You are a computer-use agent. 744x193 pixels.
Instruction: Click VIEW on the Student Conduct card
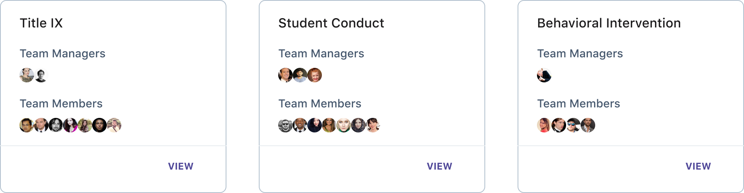[x=440, y=166]
